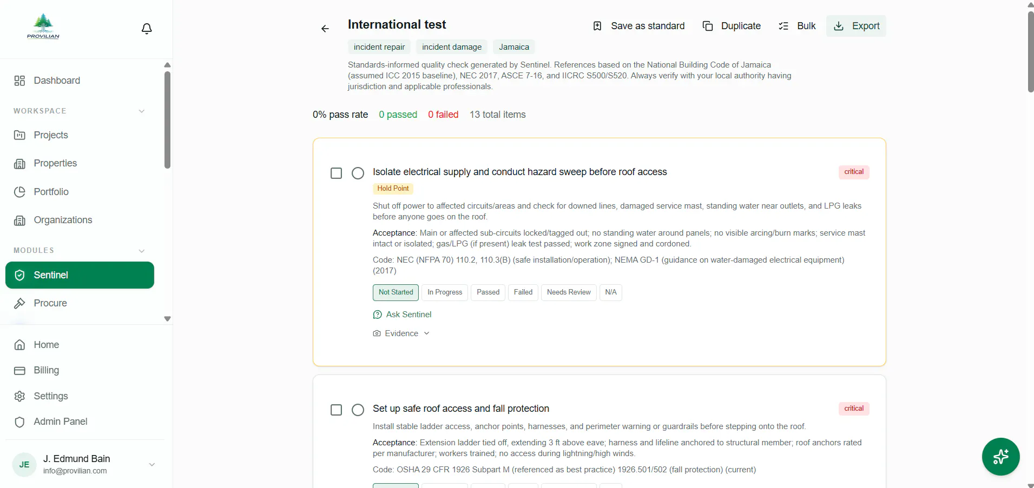Mark electrical item as Passed
This screenshot has width=1034, height=488.
[488, 292]
